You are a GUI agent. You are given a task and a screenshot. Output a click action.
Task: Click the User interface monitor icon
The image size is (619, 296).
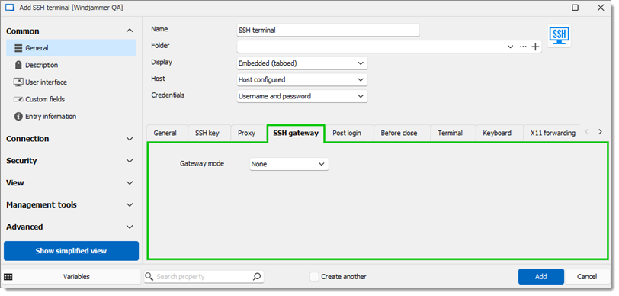(18, 82)
